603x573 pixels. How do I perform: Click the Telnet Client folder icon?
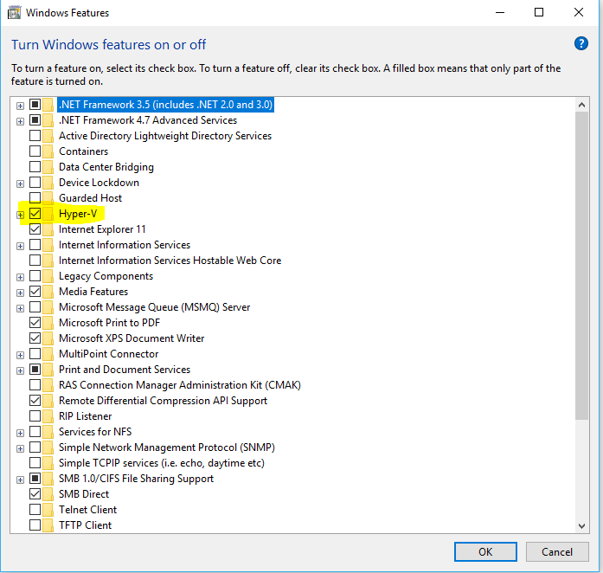click(48, 510)
